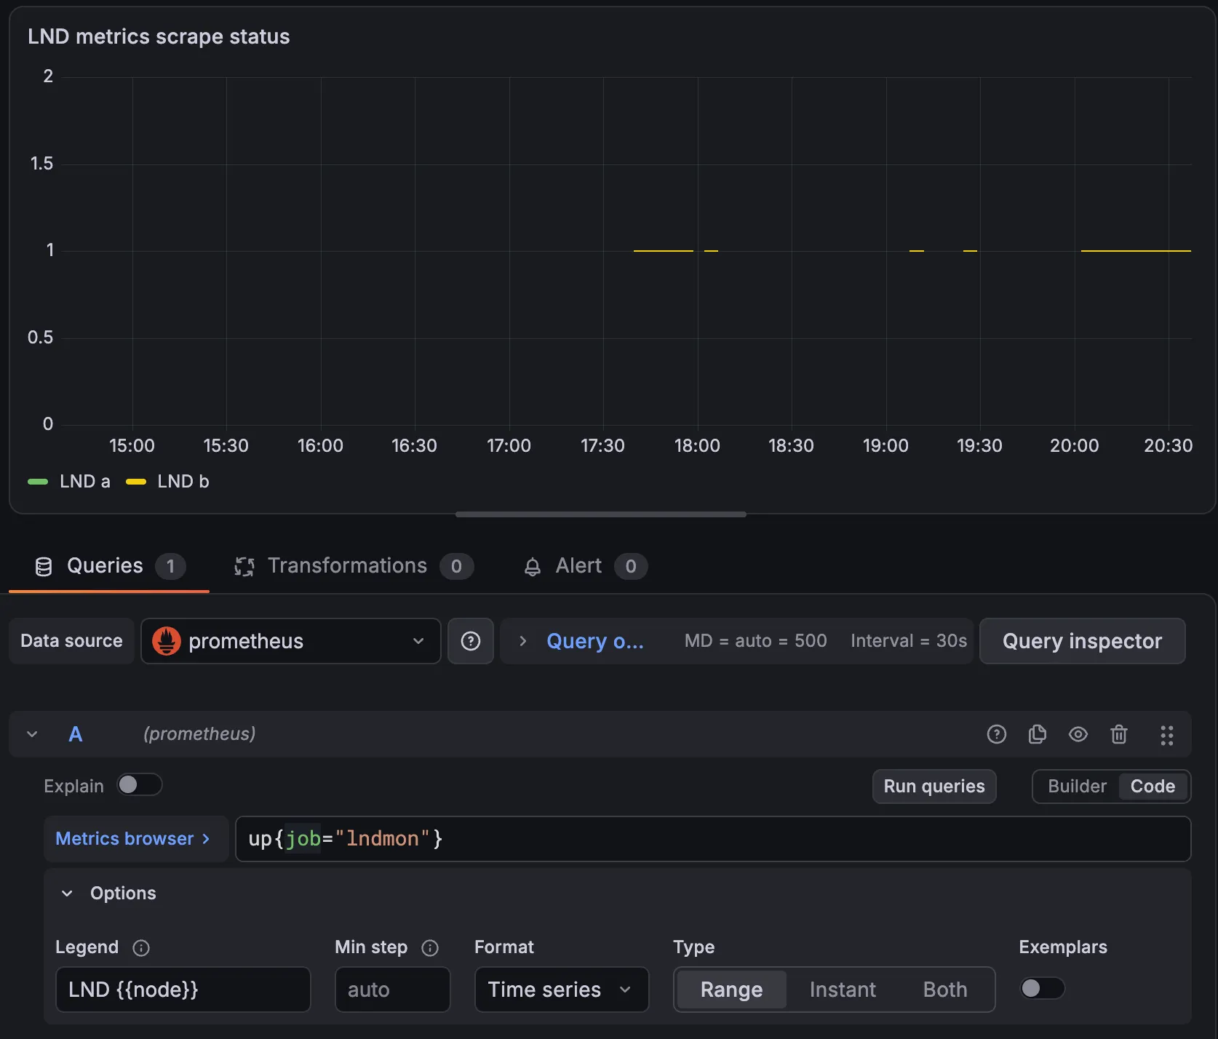Click the Run queries button

(934, 787)
